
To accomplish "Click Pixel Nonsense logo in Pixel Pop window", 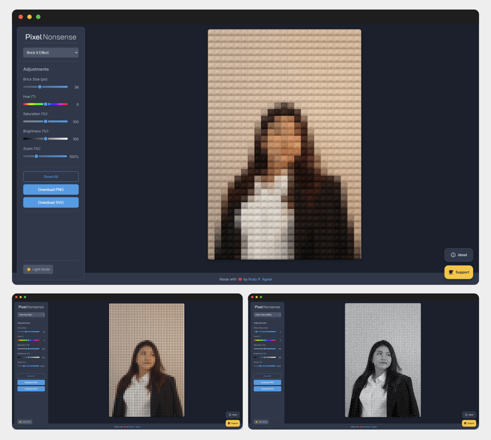I will 31,307.
